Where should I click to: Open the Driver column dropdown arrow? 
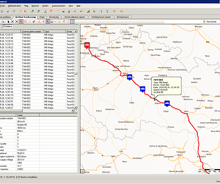tap(75, 31)
